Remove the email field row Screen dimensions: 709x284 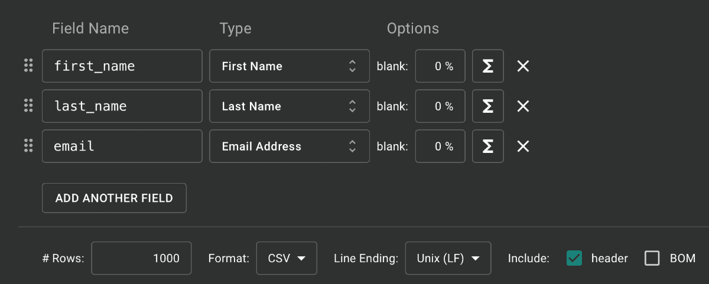(x=523, y=146)
